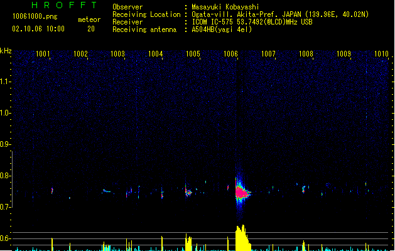Click the meteor count label
The width and height of the screenshot is (395, 251).
coord(89,19)
